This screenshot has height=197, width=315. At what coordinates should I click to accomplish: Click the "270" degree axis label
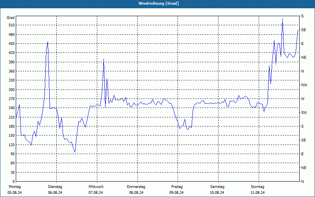11,99
